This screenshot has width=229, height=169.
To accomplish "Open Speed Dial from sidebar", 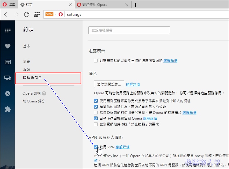I will pyautogui.click(x=8, y=30).
